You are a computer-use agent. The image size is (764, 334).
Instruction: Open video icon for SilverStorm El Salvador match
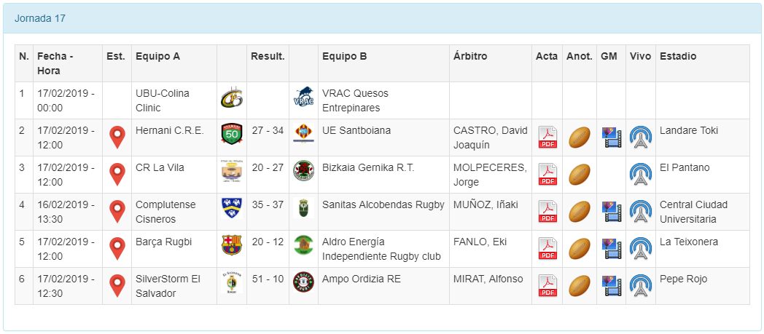point(611,285)
